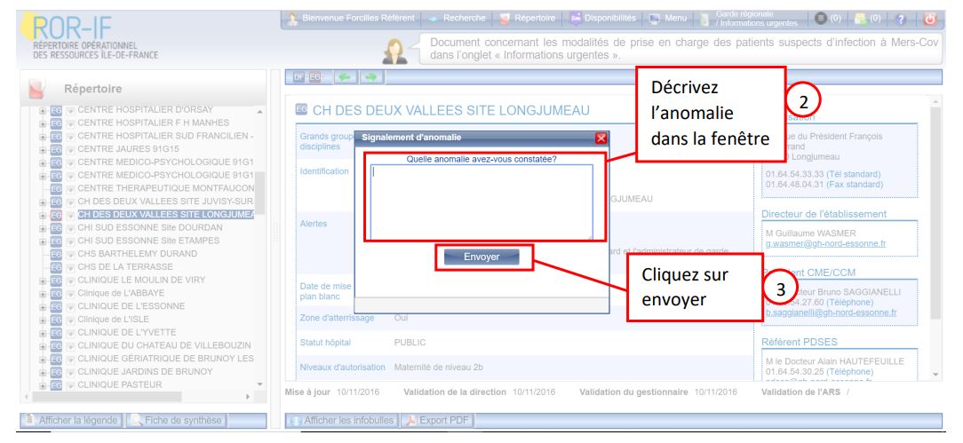Close the Signalement d'anomalie dialog
963x443 pixels.
[x=601, y=138]
